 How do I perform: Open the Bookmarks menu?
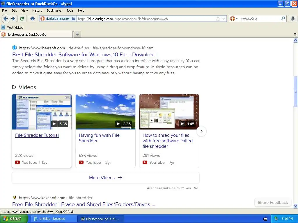[54, 10]
